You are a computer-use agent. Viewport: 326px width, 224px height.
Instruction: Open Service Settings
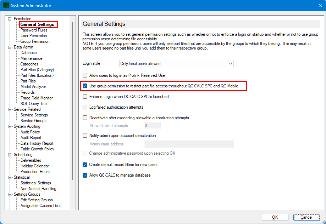(34, 115)
